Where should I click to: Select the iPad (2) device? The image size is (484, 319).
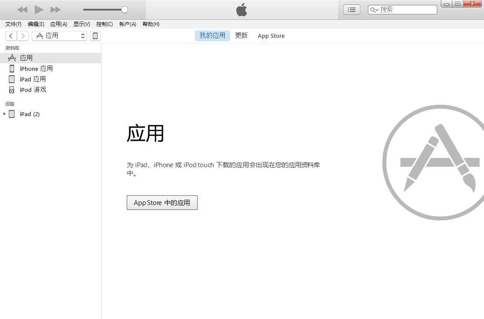tap(51, 114)
